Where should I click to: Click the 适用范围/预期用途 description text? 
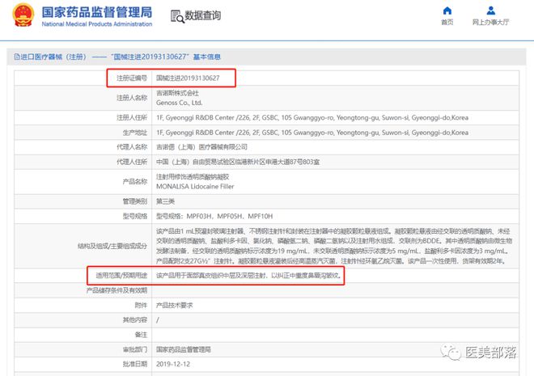(248, 275)
